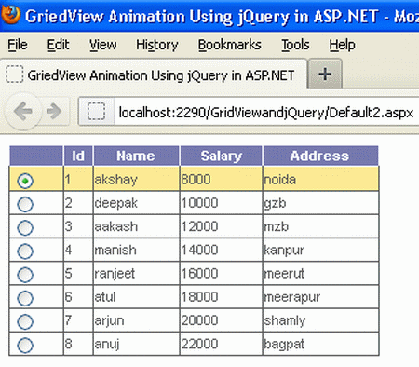This screenshot has width=419, height=367.
Task: Click the salary value 18000
Action: pos(199,297)
